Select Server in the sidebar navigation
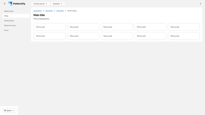Screen dimensions: 205x115 pyautogui.click(x=6, y=30)
